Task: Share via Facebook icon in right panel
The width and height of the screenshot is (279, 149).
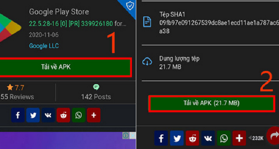Action: click(x=161, y=138)
